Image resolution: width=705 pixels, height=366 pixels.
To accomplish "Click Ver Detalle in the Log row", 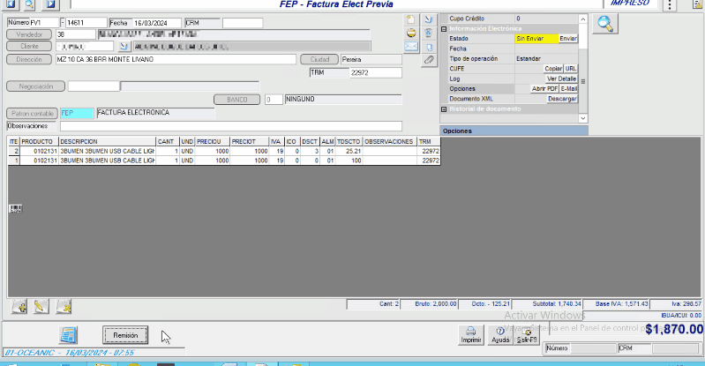I will (x=561, y=78).
